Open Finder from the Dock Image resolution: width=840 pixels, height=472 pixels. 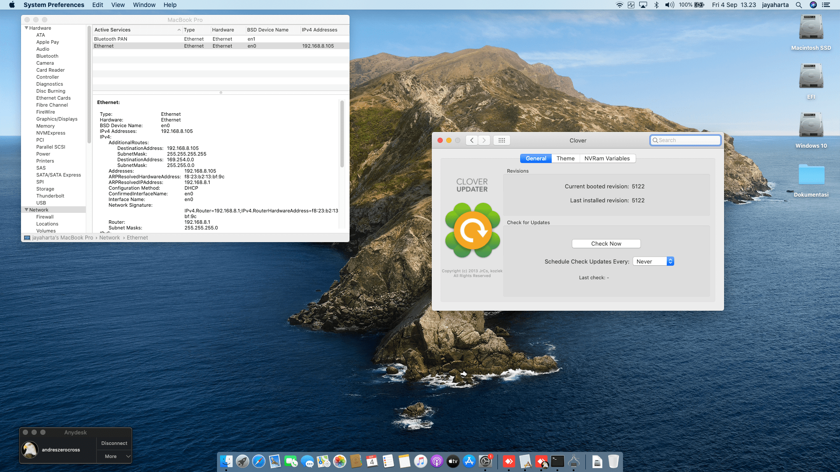pyautogui.click(x=226, y=461)
